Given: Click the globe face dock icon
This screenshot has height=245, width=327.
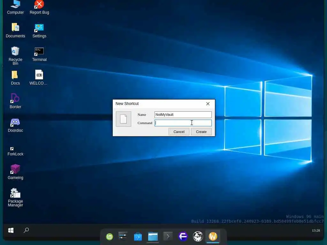Looking at the screenshot, I should tap(198, 236).
